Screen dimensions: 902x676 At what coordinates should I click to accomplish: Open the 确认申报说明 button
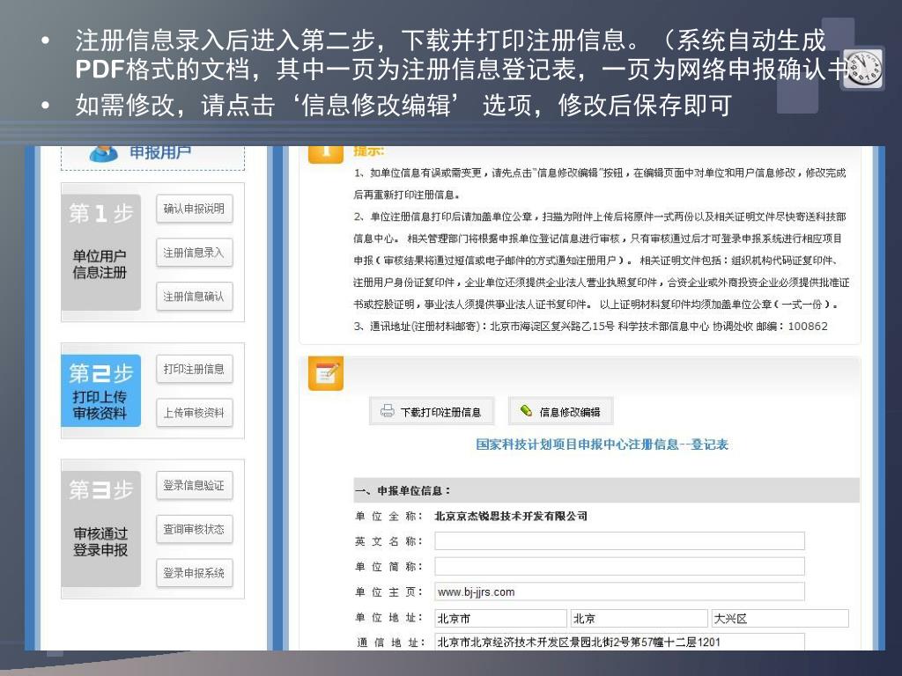click(194, 209)
